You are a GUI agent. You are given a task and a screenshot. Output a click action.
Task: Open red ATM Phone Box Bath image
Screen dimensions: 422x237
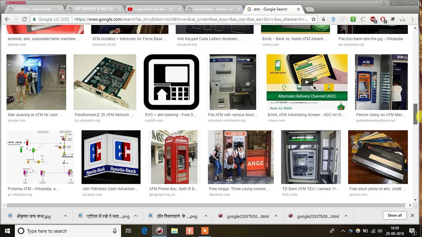[x=174, y=157]
